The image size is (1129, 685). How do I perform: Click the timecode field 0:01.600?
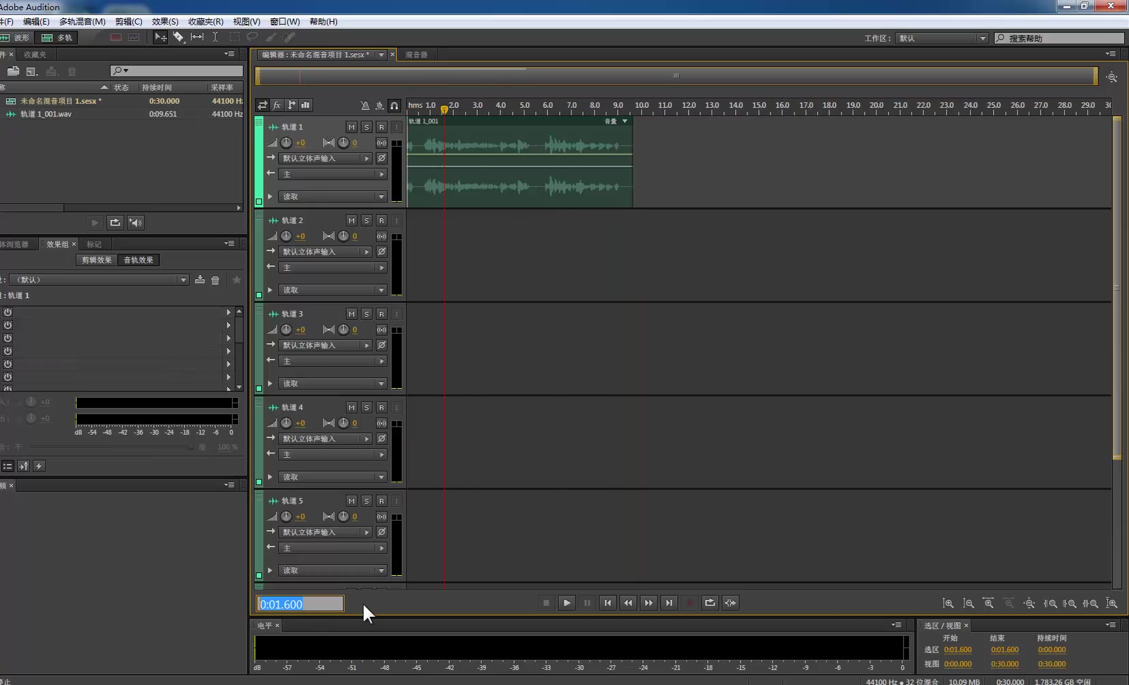pyautogui.click(x=300, y=604)
